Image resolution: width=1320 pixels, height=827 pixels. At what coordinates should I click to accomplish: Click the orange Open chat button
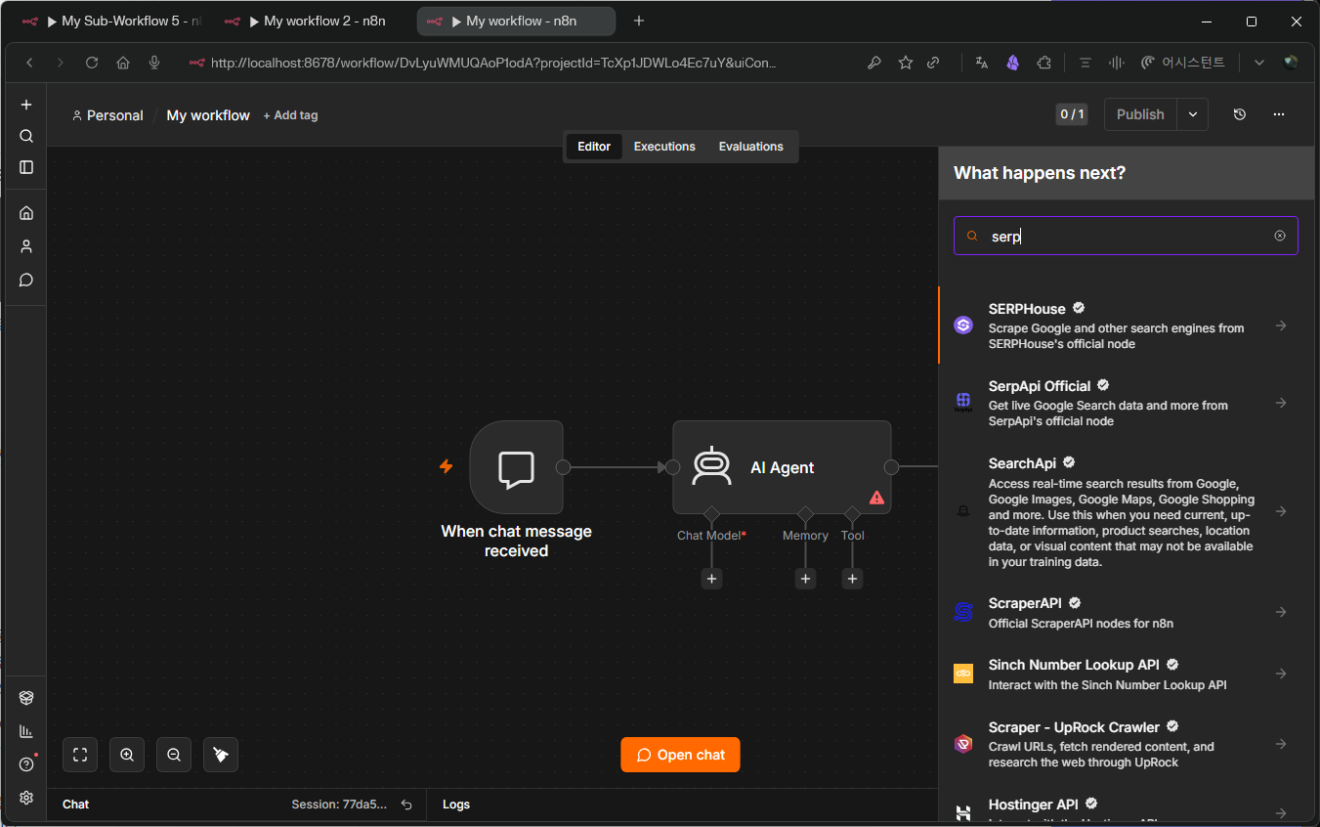[x=680, y=755]
